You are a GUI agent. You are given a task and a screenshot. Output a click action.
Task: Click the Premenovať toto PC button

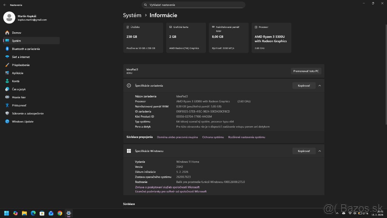coord(306,71)
